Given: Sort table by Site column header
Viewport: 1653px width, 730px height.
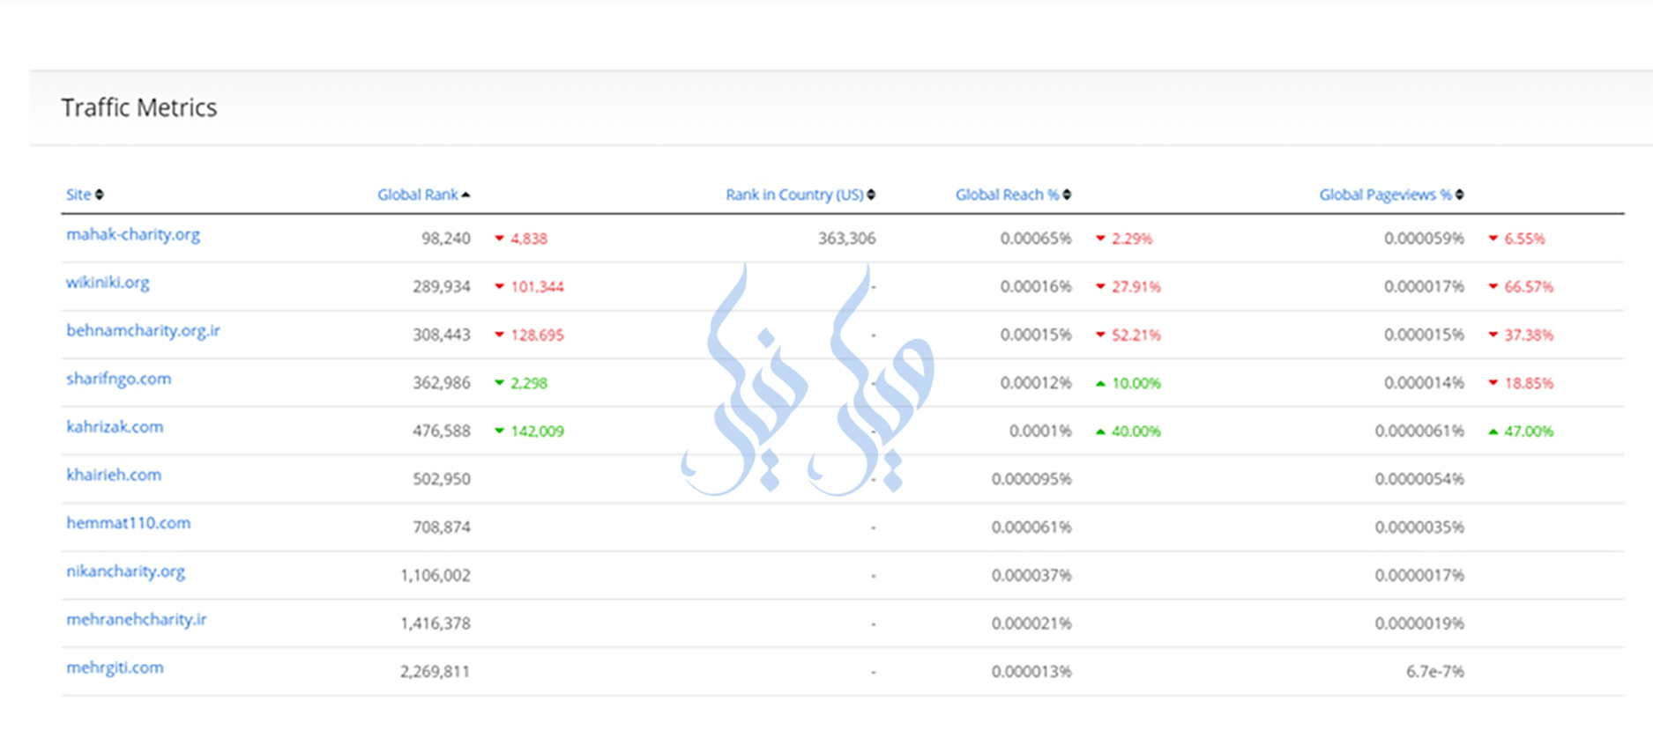Looking at the screenshot, I should pos(78,195).
